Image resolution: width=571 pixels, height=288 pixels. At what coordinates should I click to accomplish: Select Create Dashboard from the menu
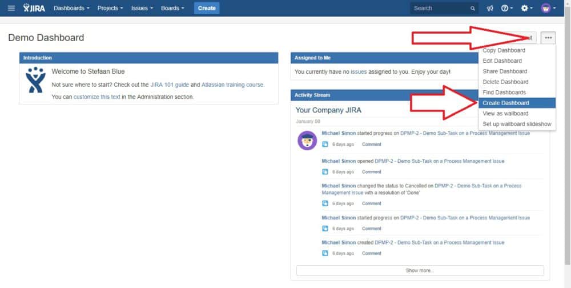click(517, 103)
